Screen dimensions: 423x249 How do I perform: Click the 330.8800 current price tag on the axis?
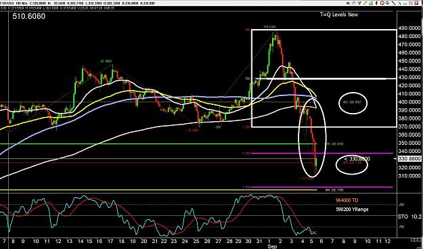[x=410, y=159]
